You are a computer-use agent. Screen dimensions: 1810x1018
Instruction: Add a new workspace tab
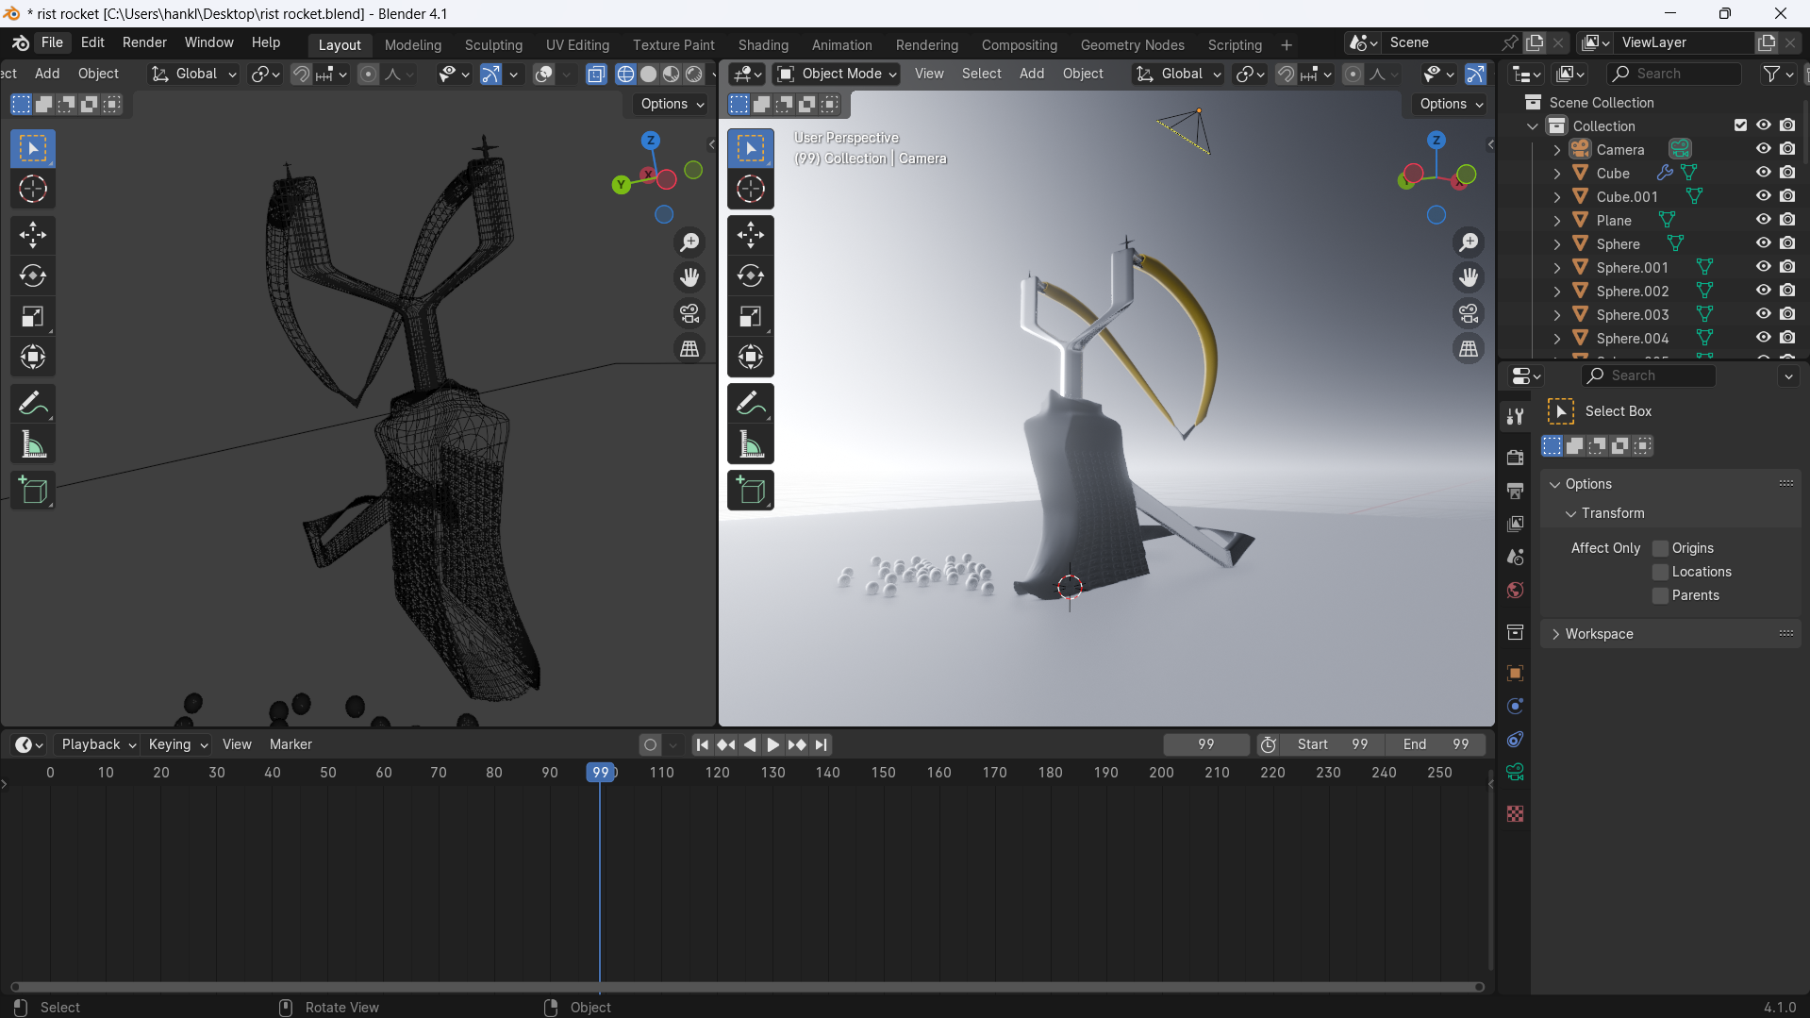pyautogui.click(x=1286, y=44)
